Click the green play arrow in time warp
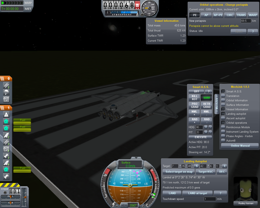Viewport: 260px width, 208px height. tap(3, 3)
